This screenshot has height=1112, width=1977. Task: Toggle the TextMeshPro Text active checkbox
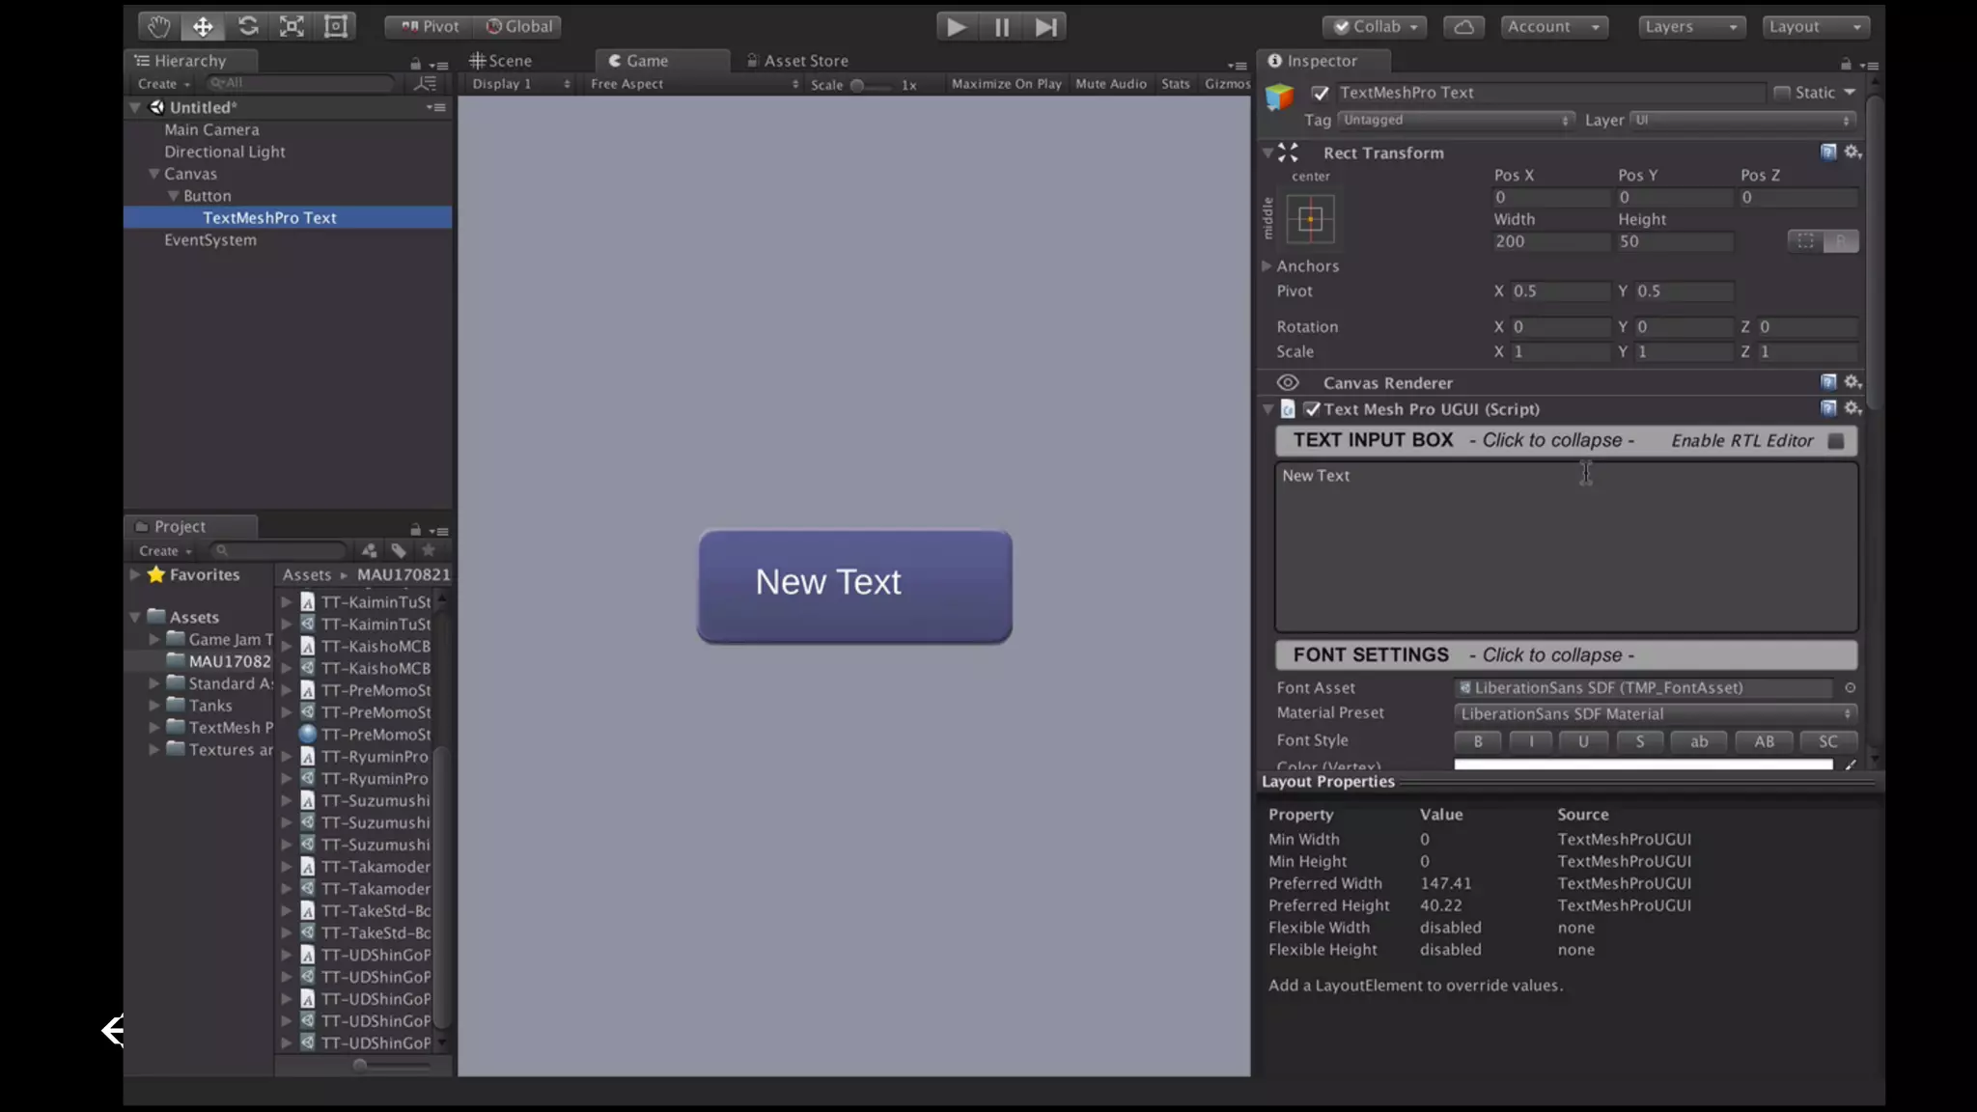coord(1320,93)
